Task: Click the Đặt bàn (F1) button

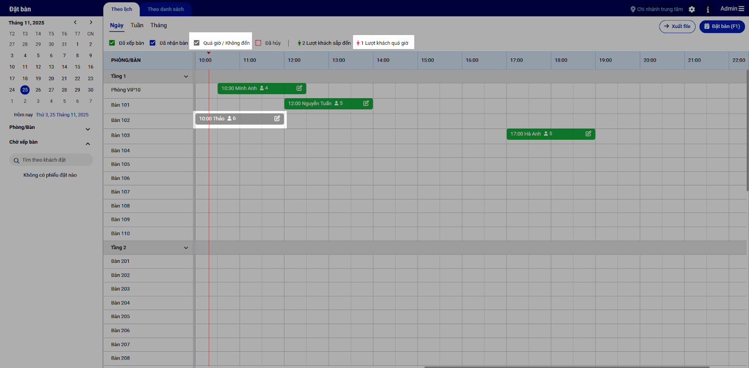Action: click(722, 27)
